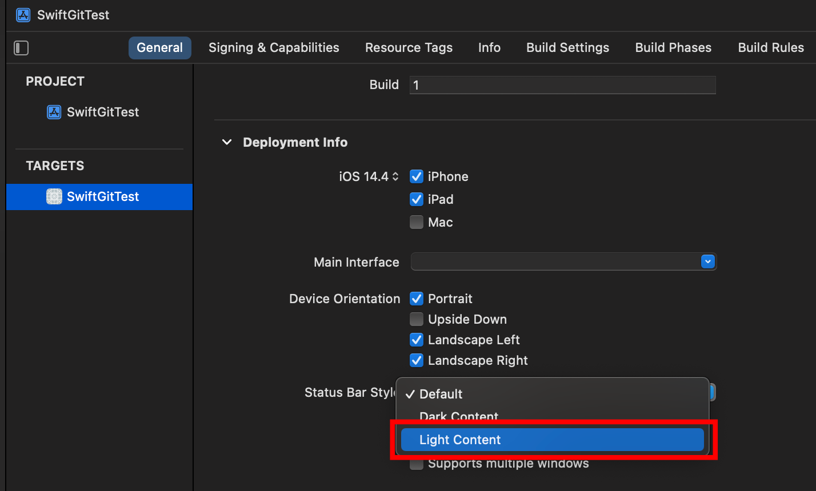
Task: Enable Upside Down orientation
Action: [x=417, y=320]
